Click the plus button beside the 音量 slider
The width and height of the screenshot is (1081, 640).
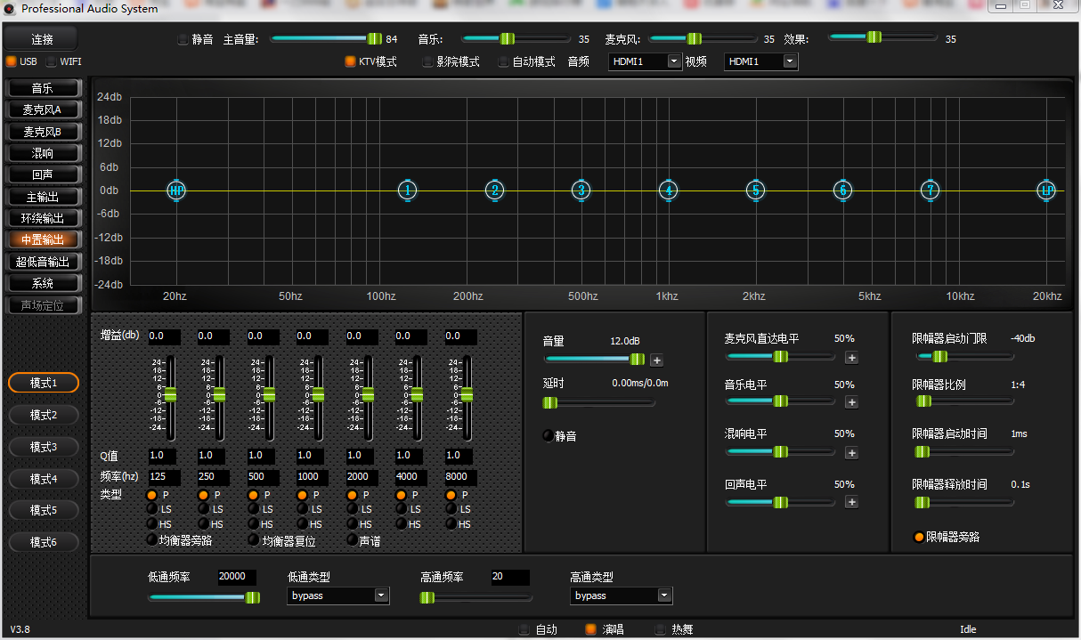tap(657, 361)
